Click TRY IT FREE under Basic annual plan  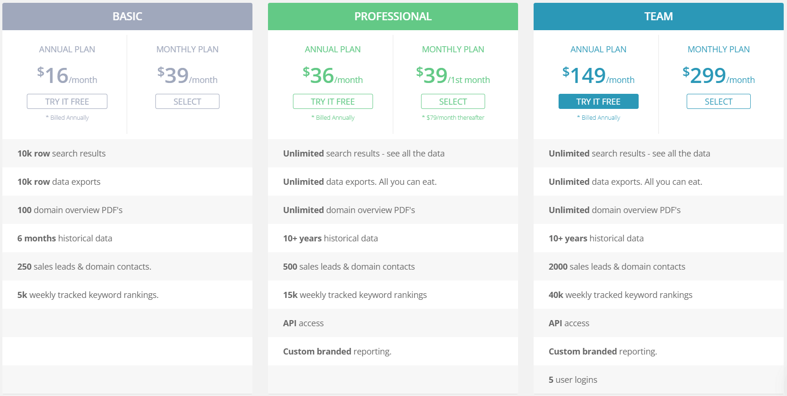tap(67, 101)
